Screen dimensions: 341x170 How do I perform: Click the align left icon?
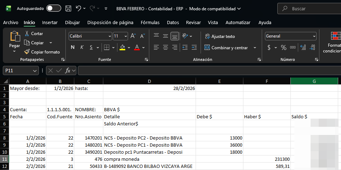pos(156,47)
